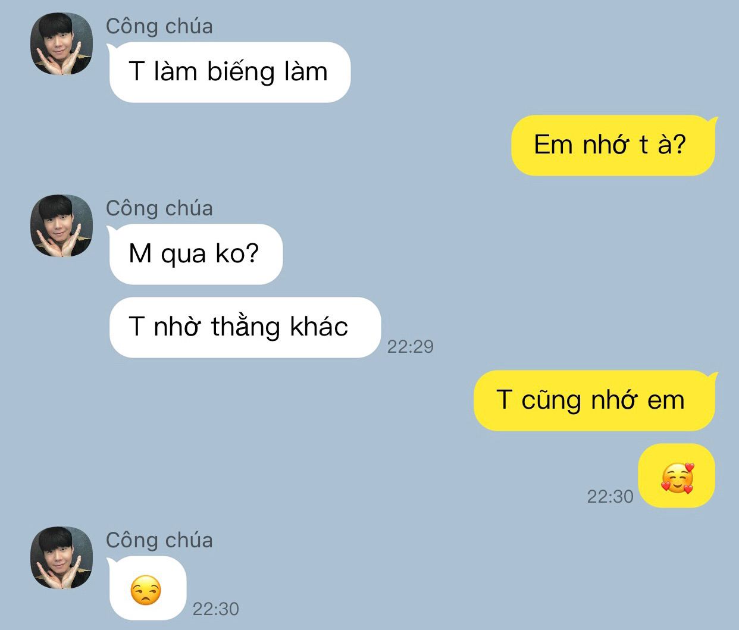Select the 'M qua ko?' message bubble
739x630 pixels.
pos(196,254)
